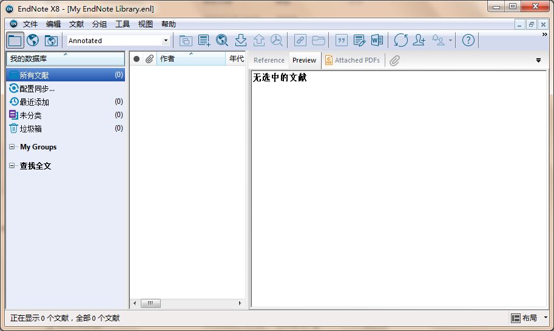Create a new reference

click(204, 40)
